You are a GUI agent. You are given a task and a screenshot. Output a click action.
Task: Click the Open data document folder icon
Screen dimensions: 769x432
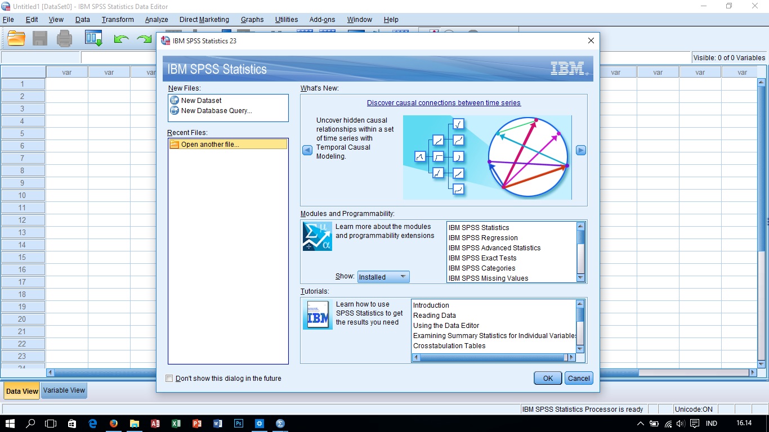[16, 38]
